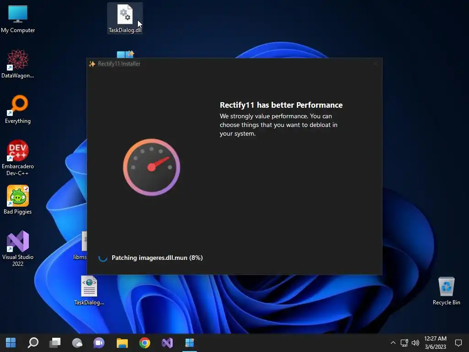Image resolution: width=469 pixels, height=352 pixels.
Task: Click the 'Patching imageres.dll.mun (8%)' status text
Action: (x=157, y=258)
